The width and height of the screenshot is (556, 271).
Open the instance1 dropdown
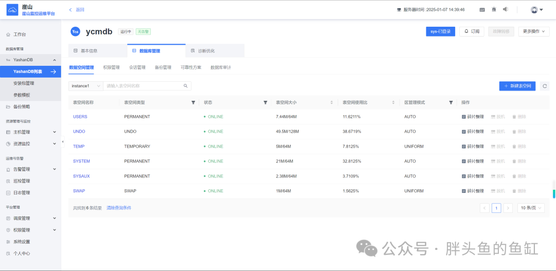pos(86,86)
